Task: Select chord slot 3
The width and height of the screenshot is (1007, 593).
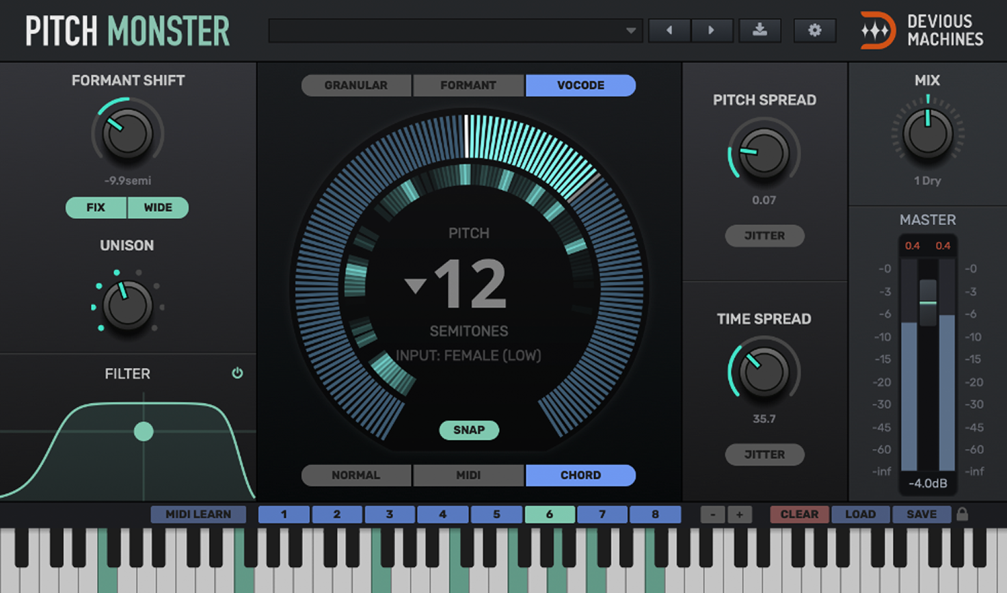Action: pos(390,514)
